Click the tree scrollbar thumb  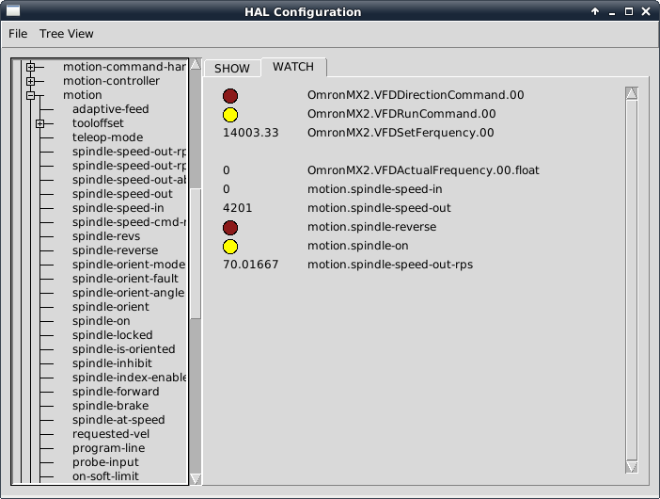tap(196, 253)
